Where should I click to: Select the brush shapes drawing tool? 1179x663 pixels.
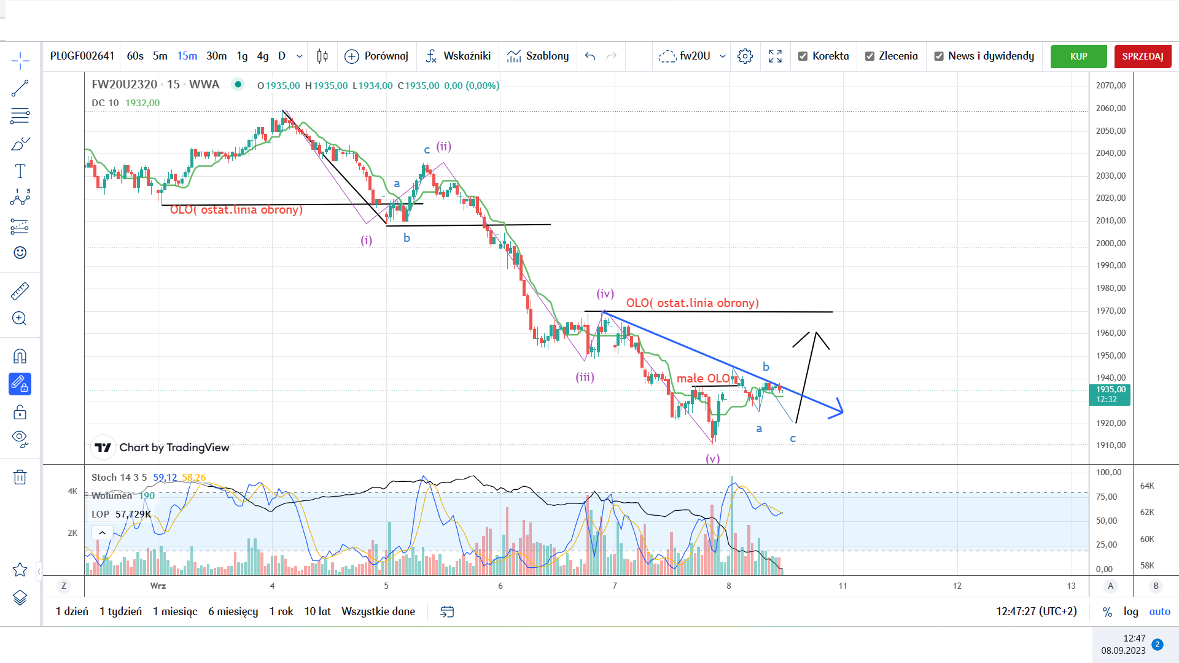tap(20, 144)
